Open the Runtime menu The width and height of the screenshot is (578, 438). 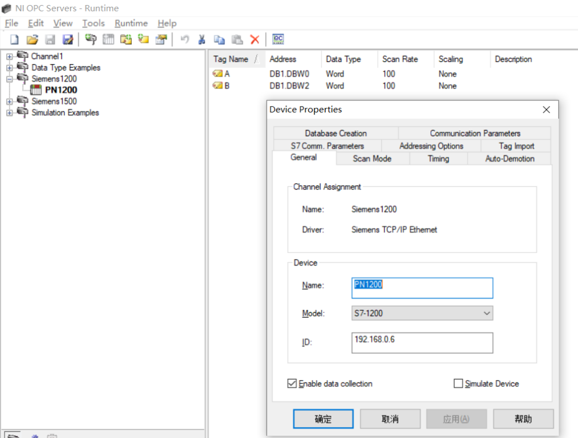pos(131,23)
